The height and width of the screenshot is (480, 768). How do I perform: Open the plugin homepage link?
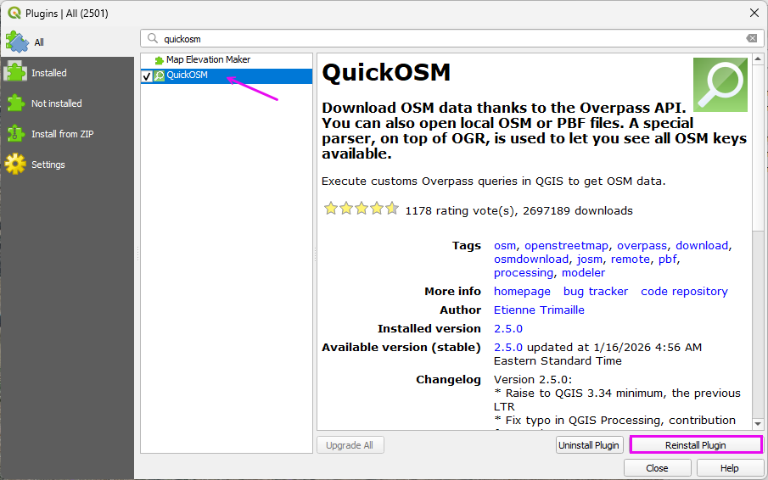522,291
